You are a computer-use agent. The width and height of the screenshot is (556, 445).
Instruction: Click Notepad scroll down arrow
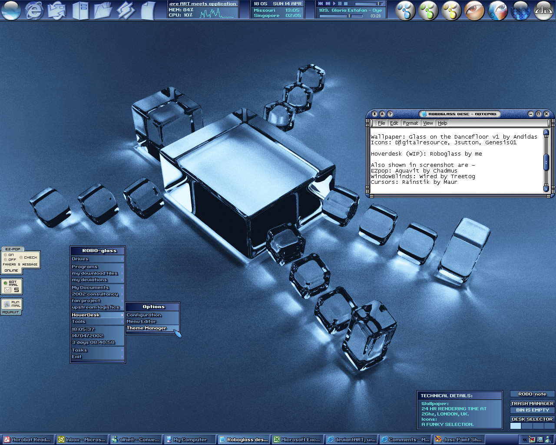click(546, 189)
